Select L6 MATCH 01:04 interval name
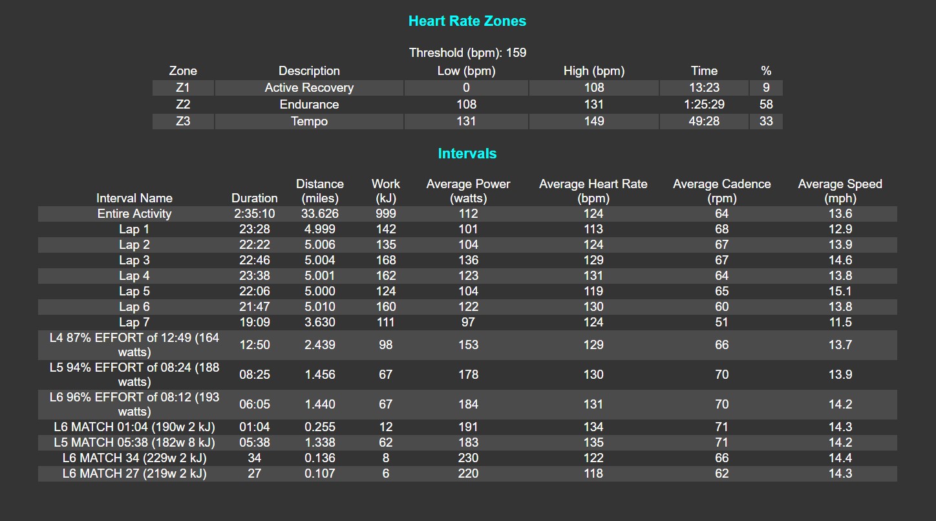 click(134, 427)
